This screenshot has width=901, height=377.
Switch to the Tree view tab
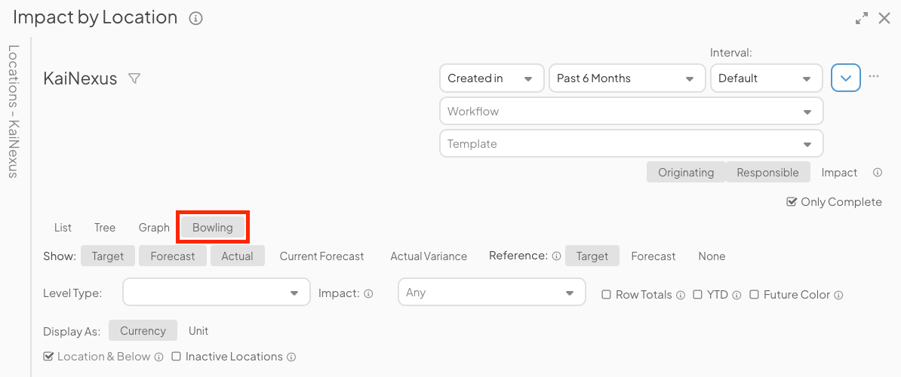(105, 228)
